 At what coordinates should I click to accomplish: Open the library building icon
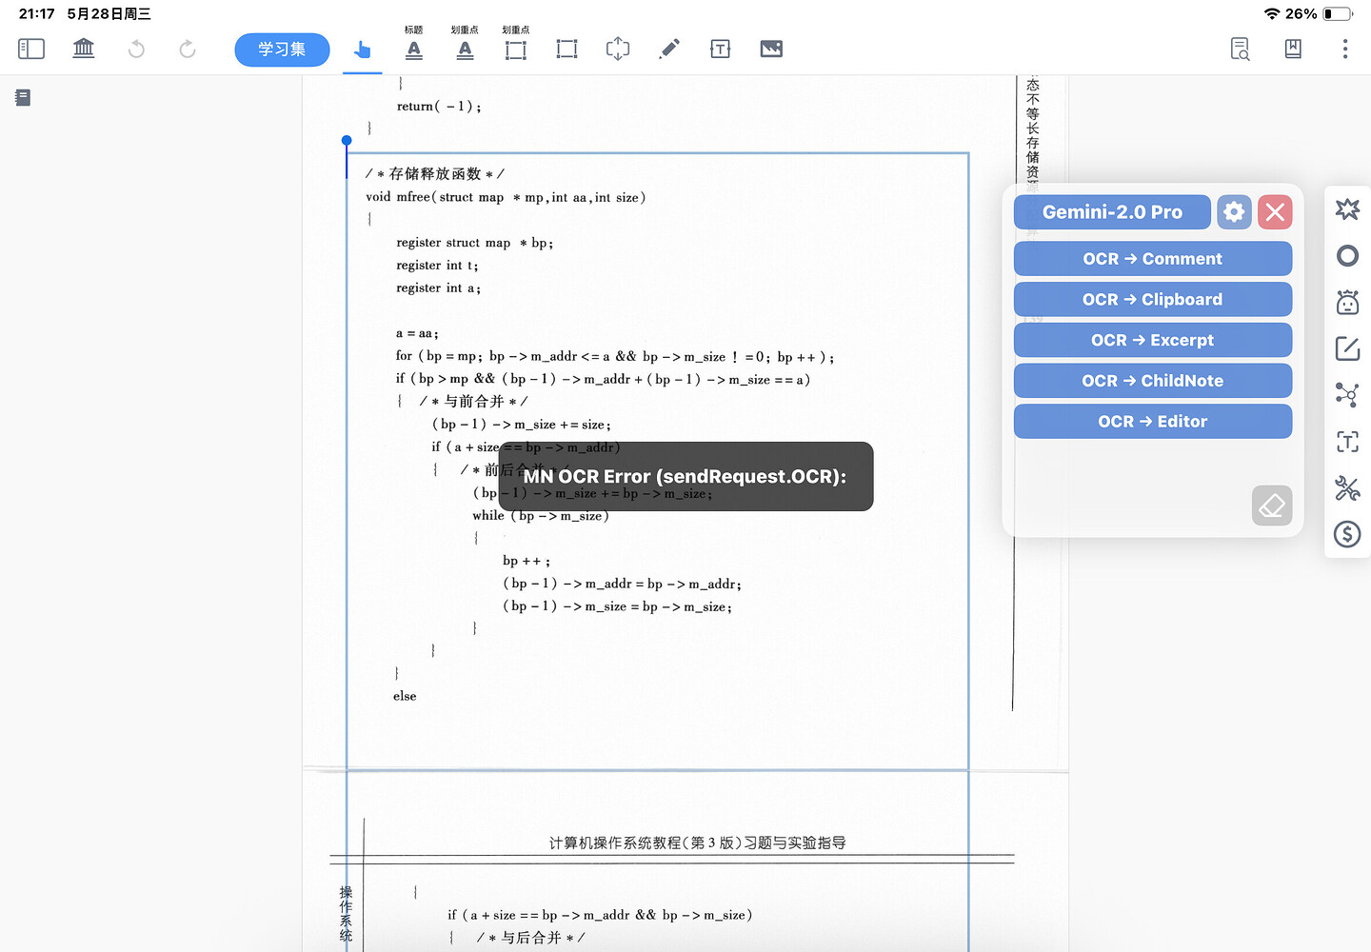(84, 49)
